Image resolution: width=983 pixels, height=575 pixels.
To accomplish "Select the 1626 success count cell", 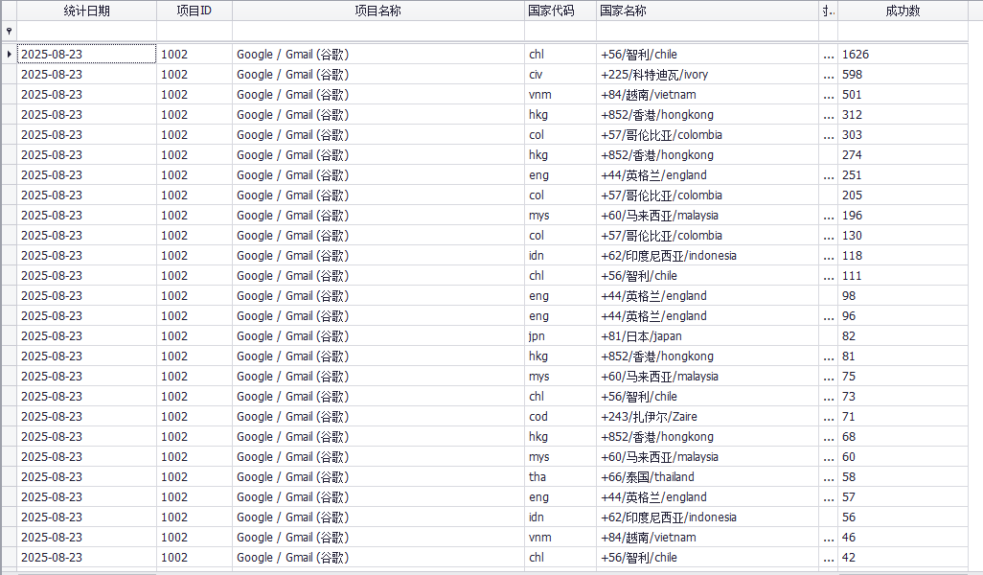I will [x=903, y=55].
